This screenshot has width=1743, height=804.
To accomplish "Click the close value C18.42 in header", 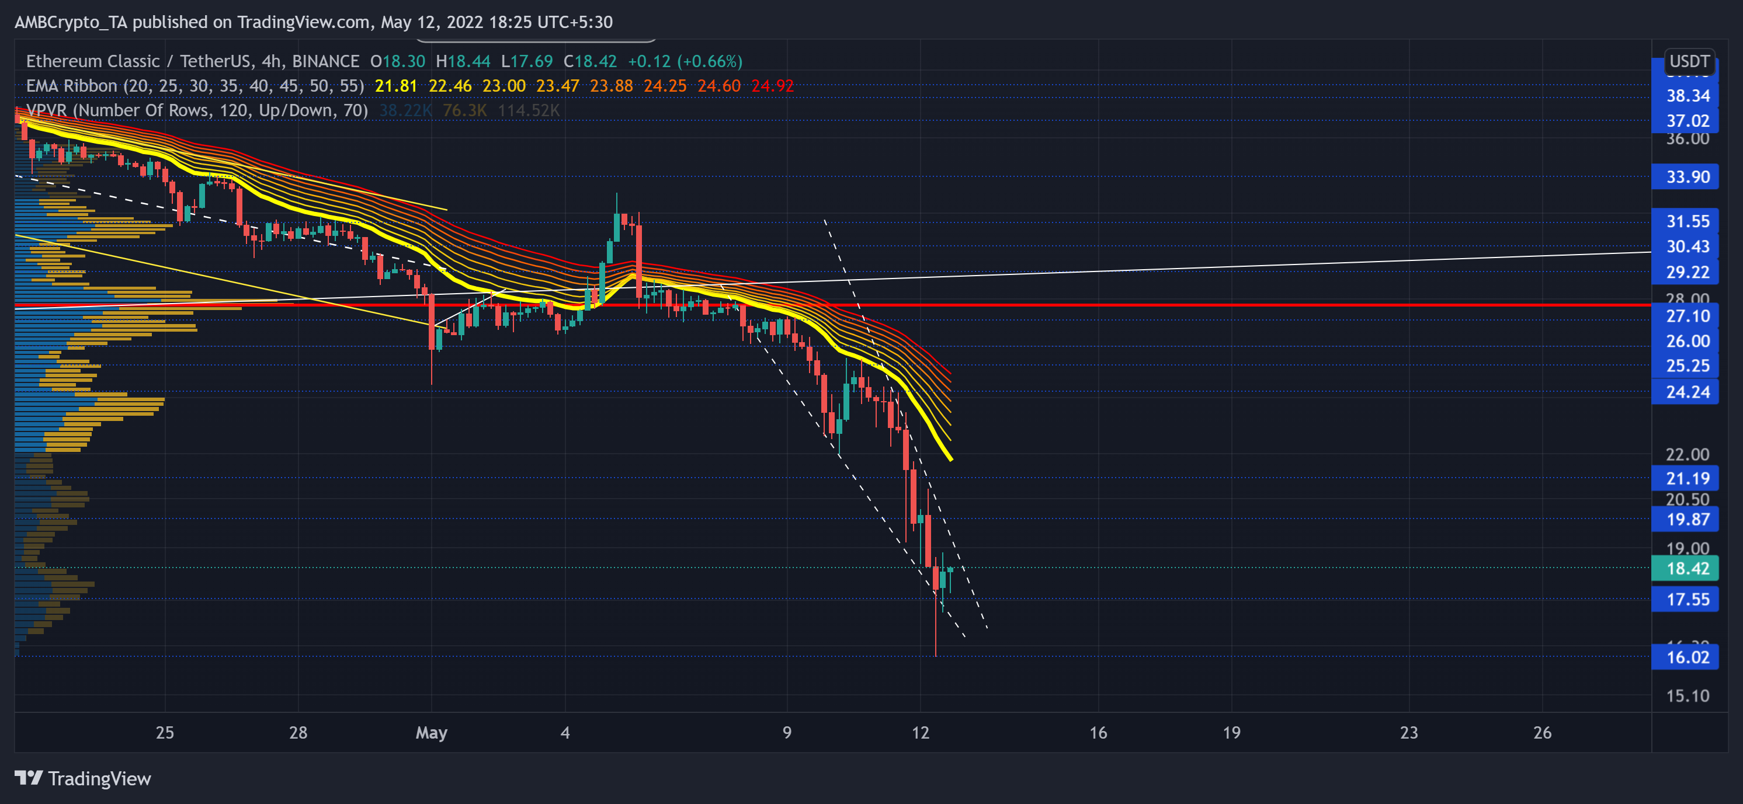I will [x=590, y=61].
